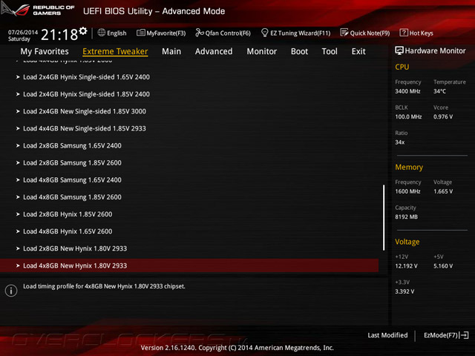Viewport: 475px width, 356px height.
Task: Click memory voltage value 1.665 V
Action: coord(443,191)
